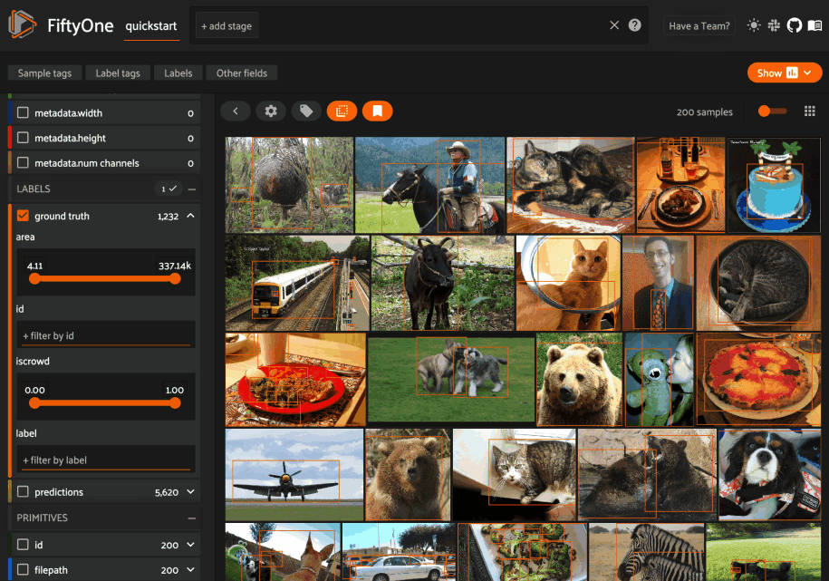
Task: Toggle the patches view icon
Action: (342, 111)
